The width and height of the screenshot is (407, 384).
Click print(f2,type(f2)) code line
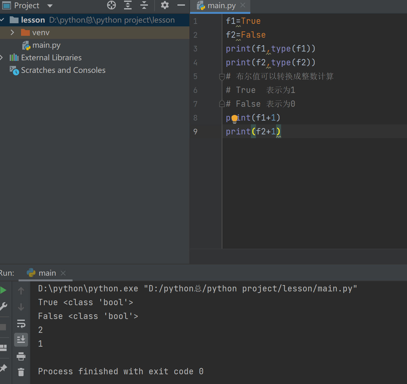click(x=270, y=62)
